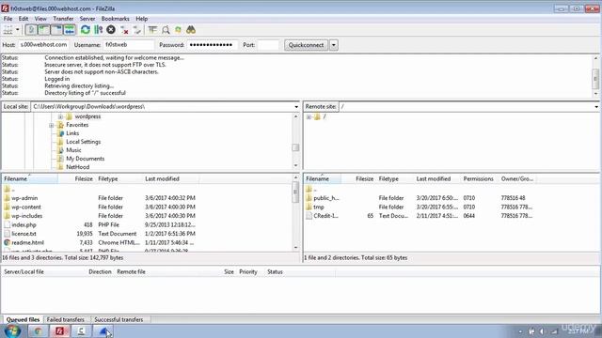Viewport: 602px width, 338px height.
Task: Expand the Favorites folder in local tree
Action: point(52,125)
